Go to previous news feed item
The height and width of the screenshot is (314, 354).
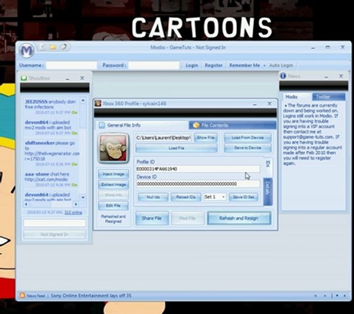316,296
